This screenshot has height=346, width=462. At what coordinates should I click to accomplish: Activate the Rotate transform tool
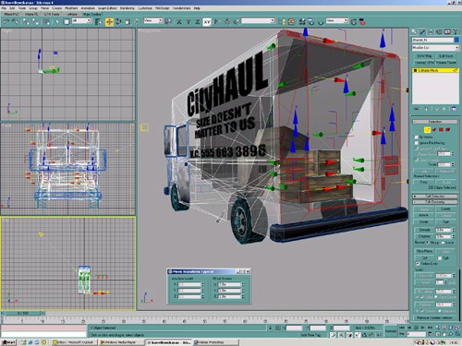(x=118, y=21)
